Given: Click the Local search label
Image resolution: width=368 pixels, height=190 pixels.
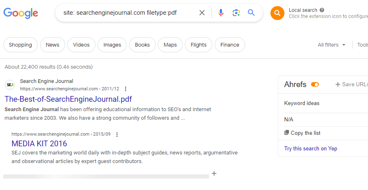Looking at the screenshot, I should 303,10.
